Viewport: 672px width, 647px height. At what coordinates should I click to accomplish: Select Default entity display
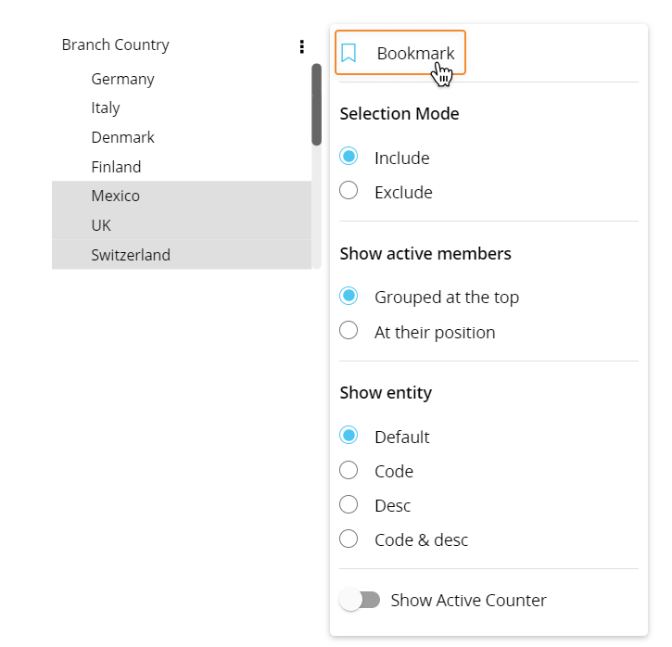point(349,436)
